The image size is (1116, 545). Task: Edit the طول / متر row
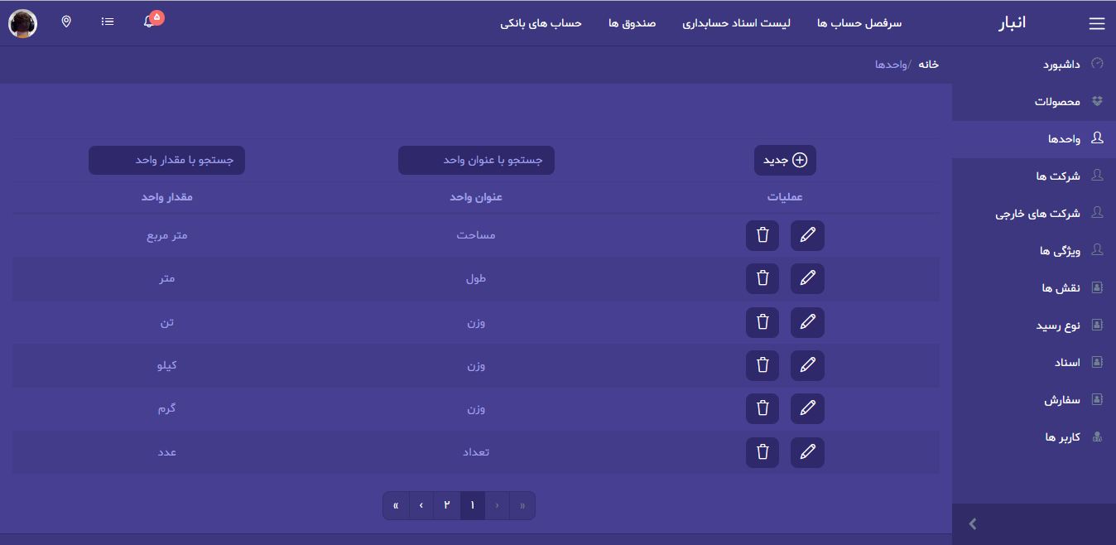tap(807, 278)
